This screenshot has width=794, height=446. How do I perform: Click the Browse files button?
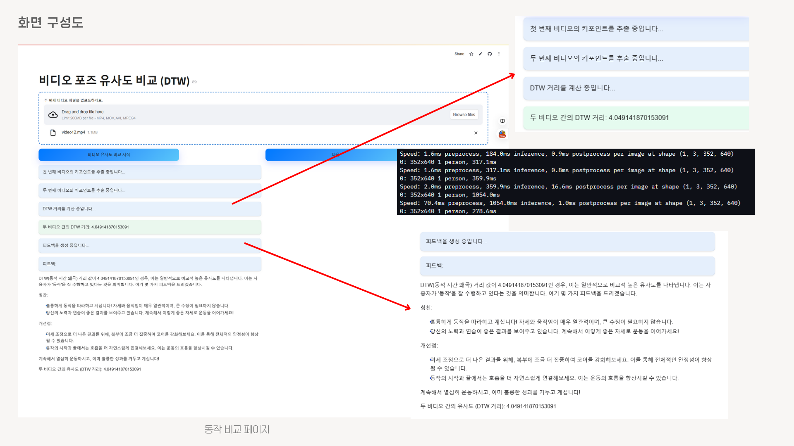[x=464, y=115]
